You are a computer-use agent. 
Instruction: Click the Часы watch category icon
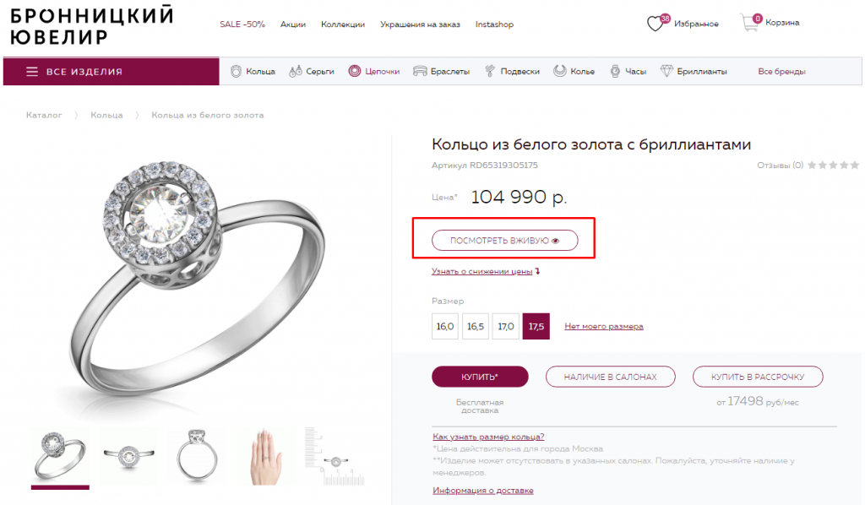[x=615, y=72]
